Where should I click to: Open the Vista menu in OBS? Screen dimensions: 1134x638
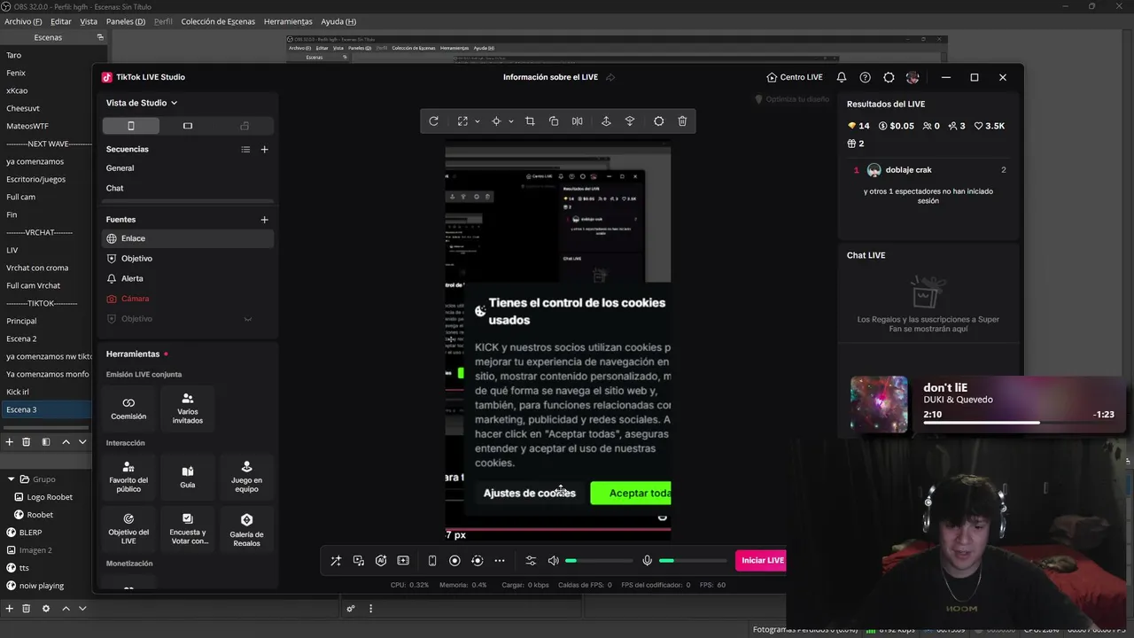(x=89, y=21)
